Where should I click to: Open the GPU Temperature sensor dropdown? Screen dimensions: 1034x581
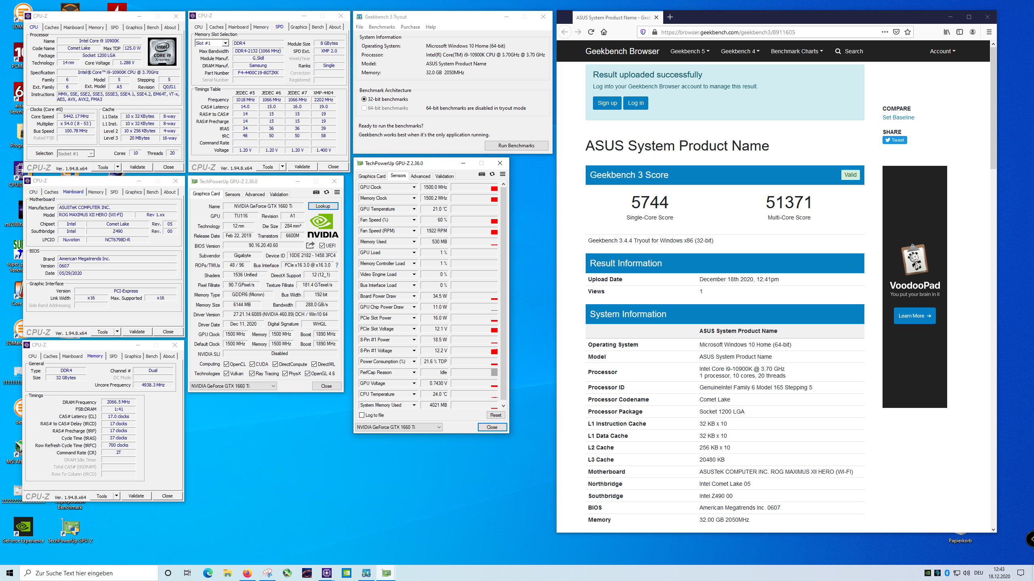click(x=414, y=209)
